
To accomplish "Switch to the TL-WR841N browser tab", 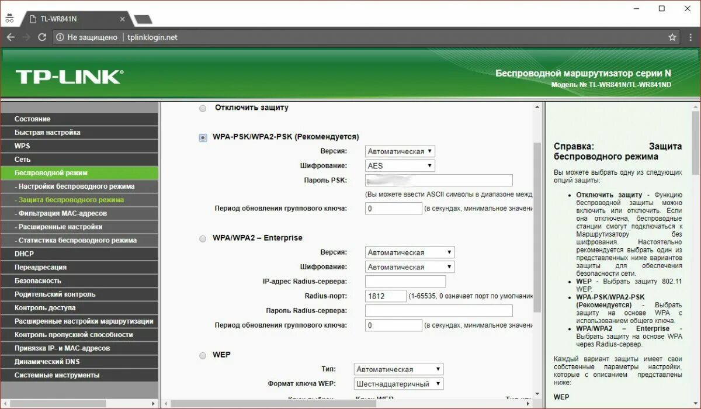I will [75, 19].
